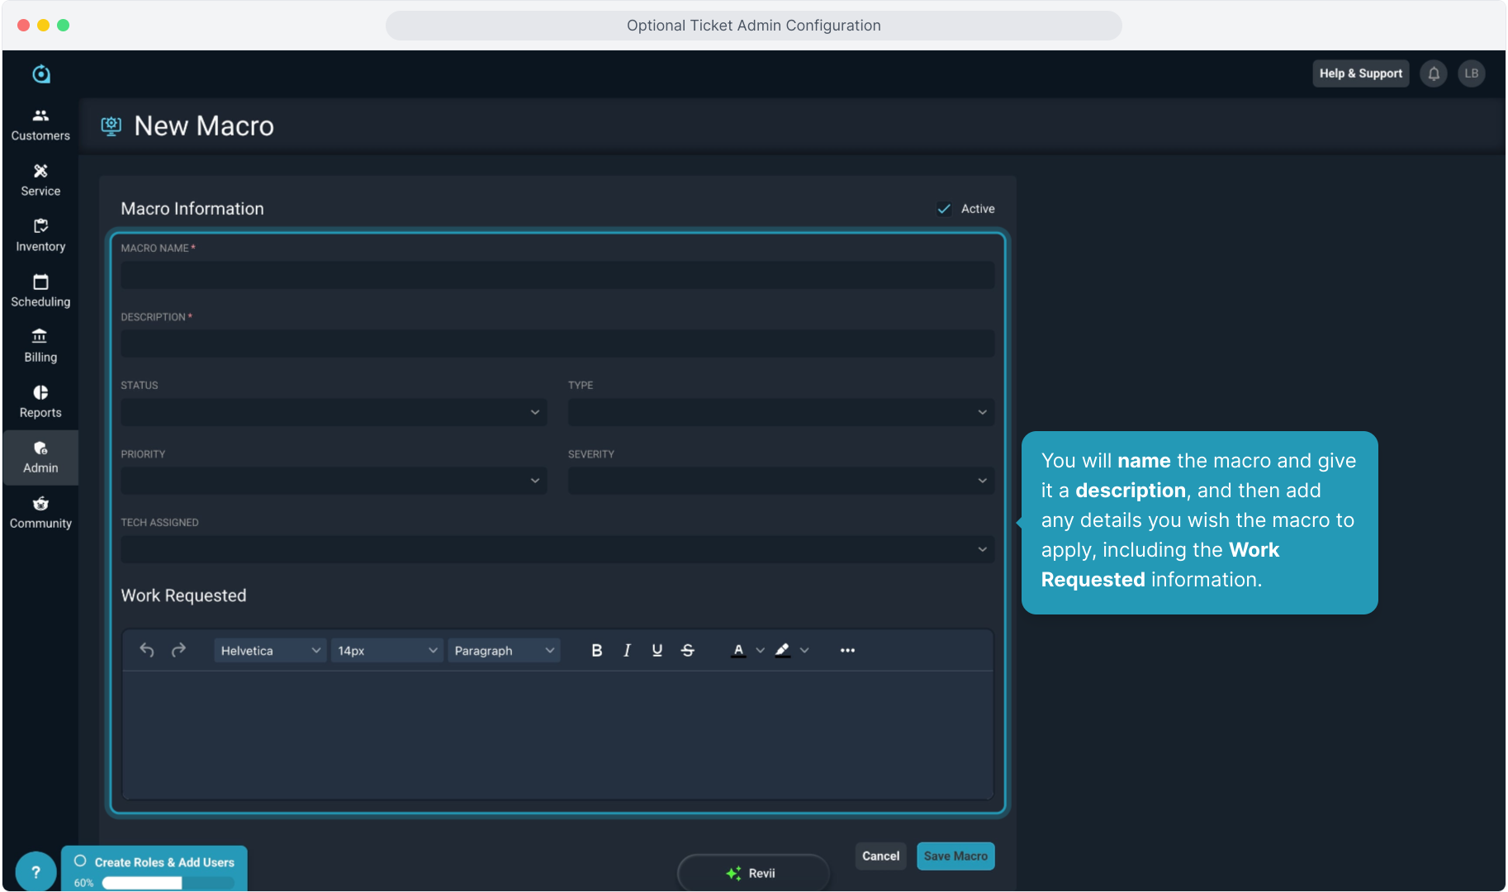Click the Save Macro button
This screenshot has width=1508, height=892.
coord(956,856)
